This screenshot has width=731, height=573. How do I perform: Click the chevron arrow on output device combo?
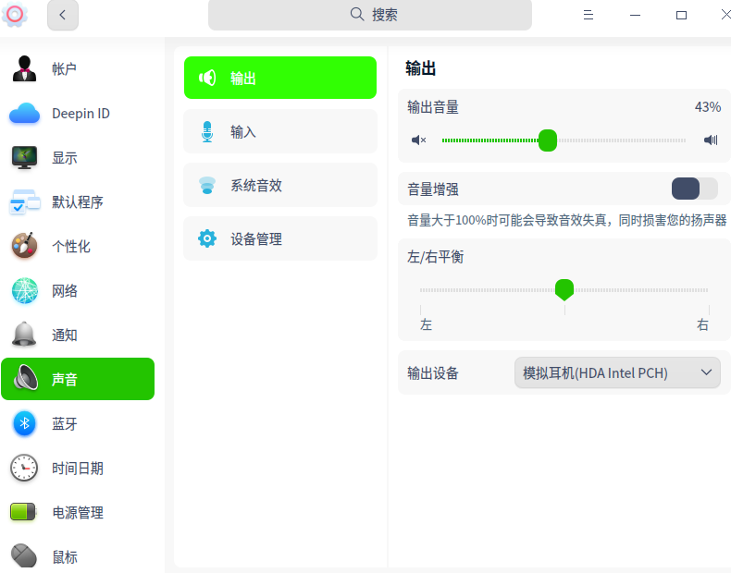click(x=706, y=372)
